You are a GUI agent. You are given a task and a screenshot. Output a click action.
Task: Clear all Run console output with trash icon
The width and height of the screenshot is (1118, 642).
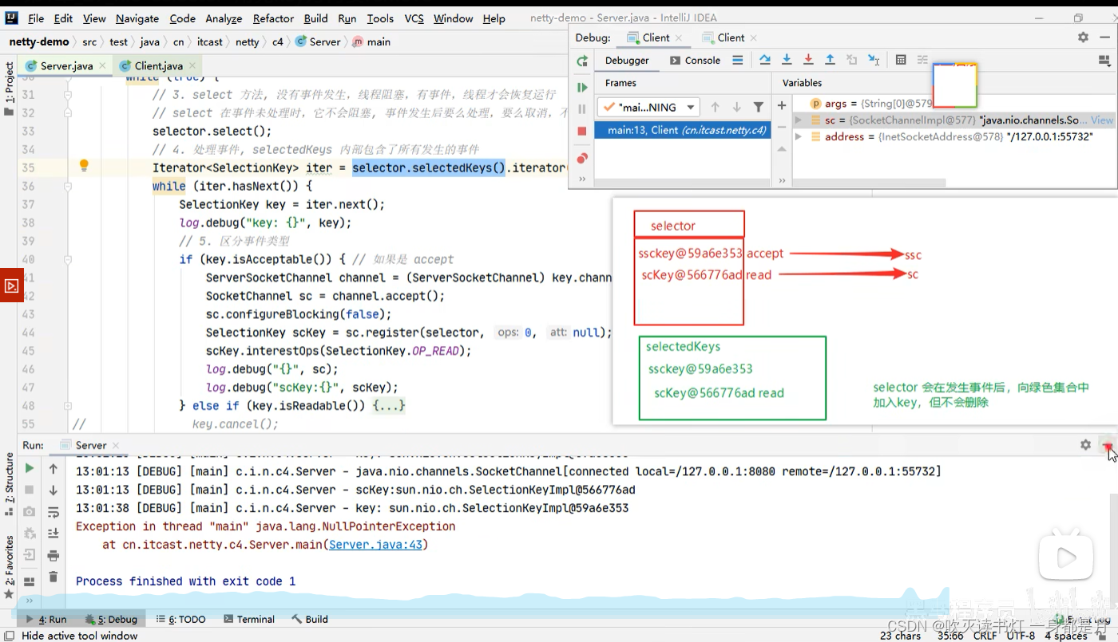[54, 577]
